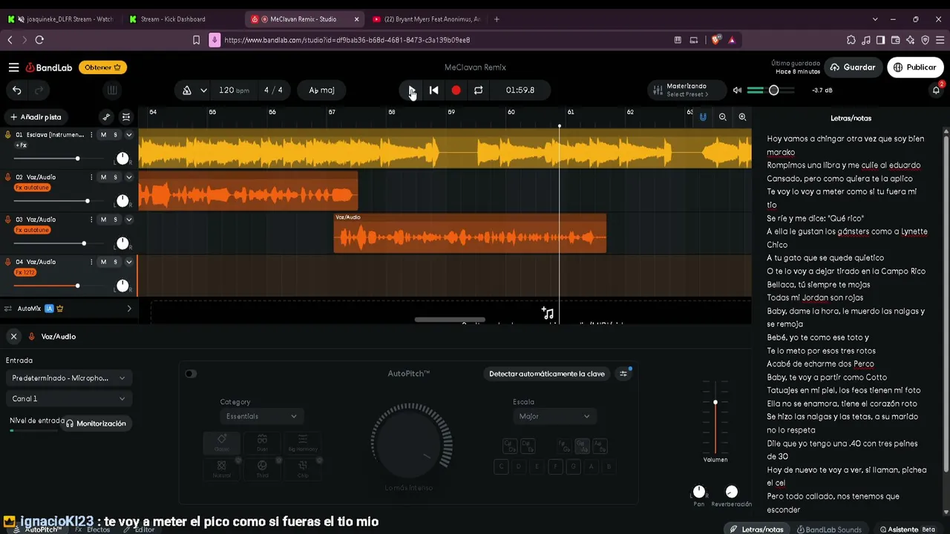This screenshot has height=534, width=950.
Task: Return to the beginning of the song
Action: [x=433, y=90]
